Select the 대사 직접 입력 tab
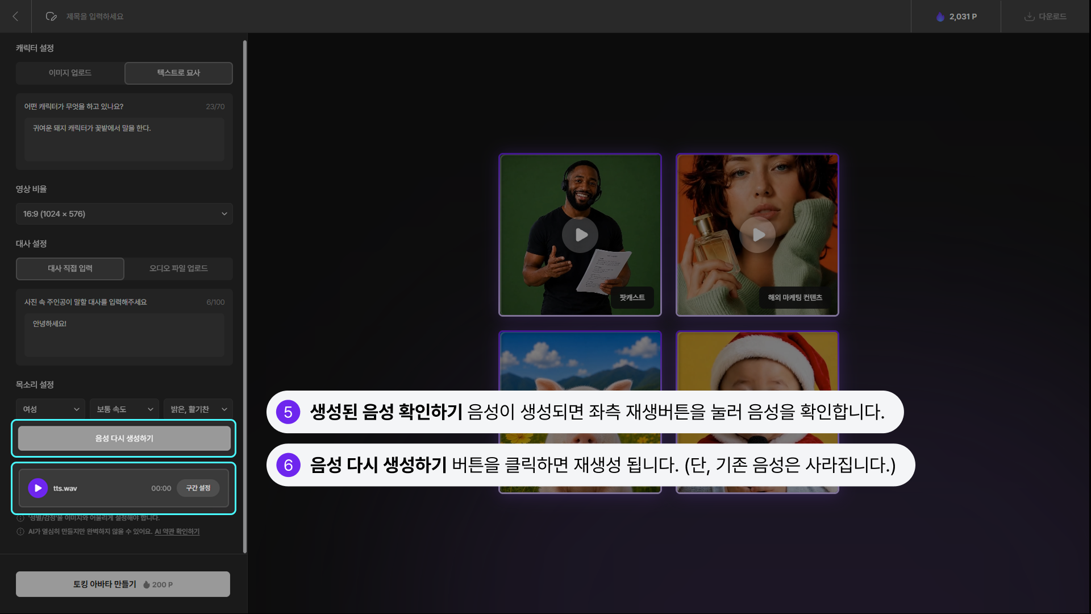 70,268
